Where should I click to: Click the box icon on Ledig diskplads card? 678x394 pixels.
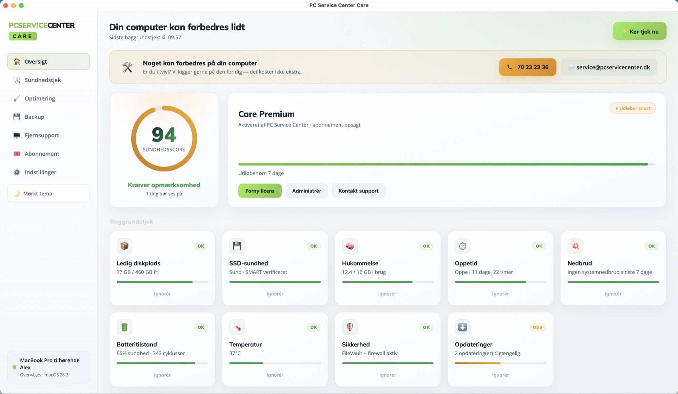pyautogui.click(x=124, y=246)
